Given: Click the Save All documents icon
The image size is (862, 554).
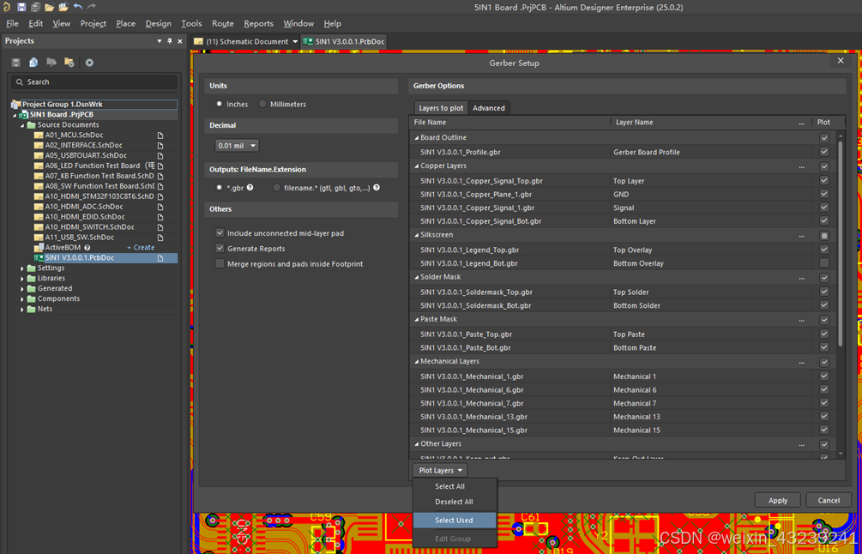Looking at the screenshot, I should [x=35, y=7].
